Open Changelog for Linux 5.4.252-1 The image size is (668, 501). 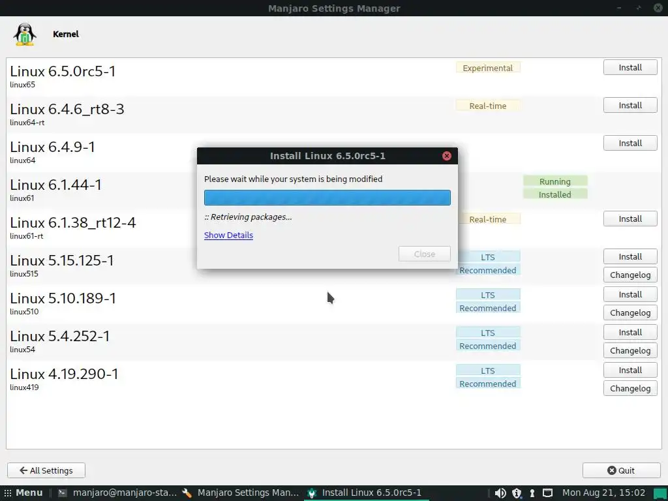click(x=630, y=351)
